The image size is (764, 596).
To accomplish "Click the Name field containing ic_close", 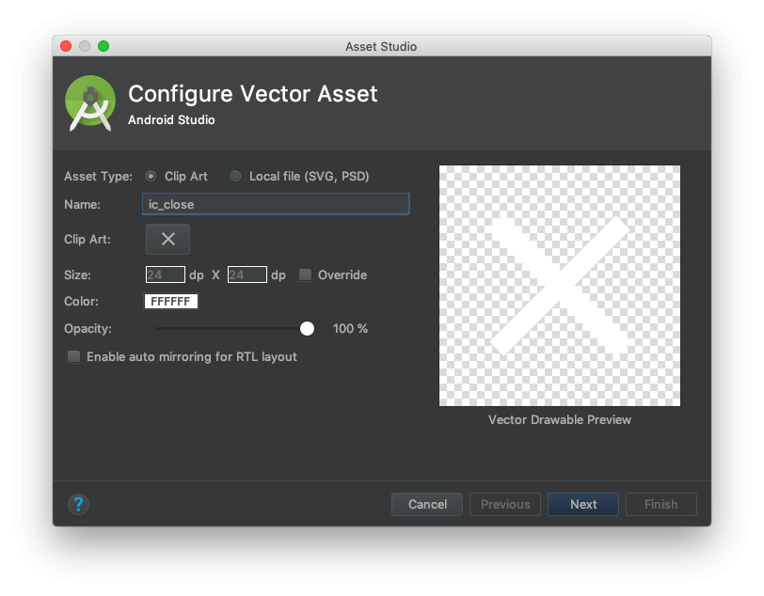I will click(276, 204).
